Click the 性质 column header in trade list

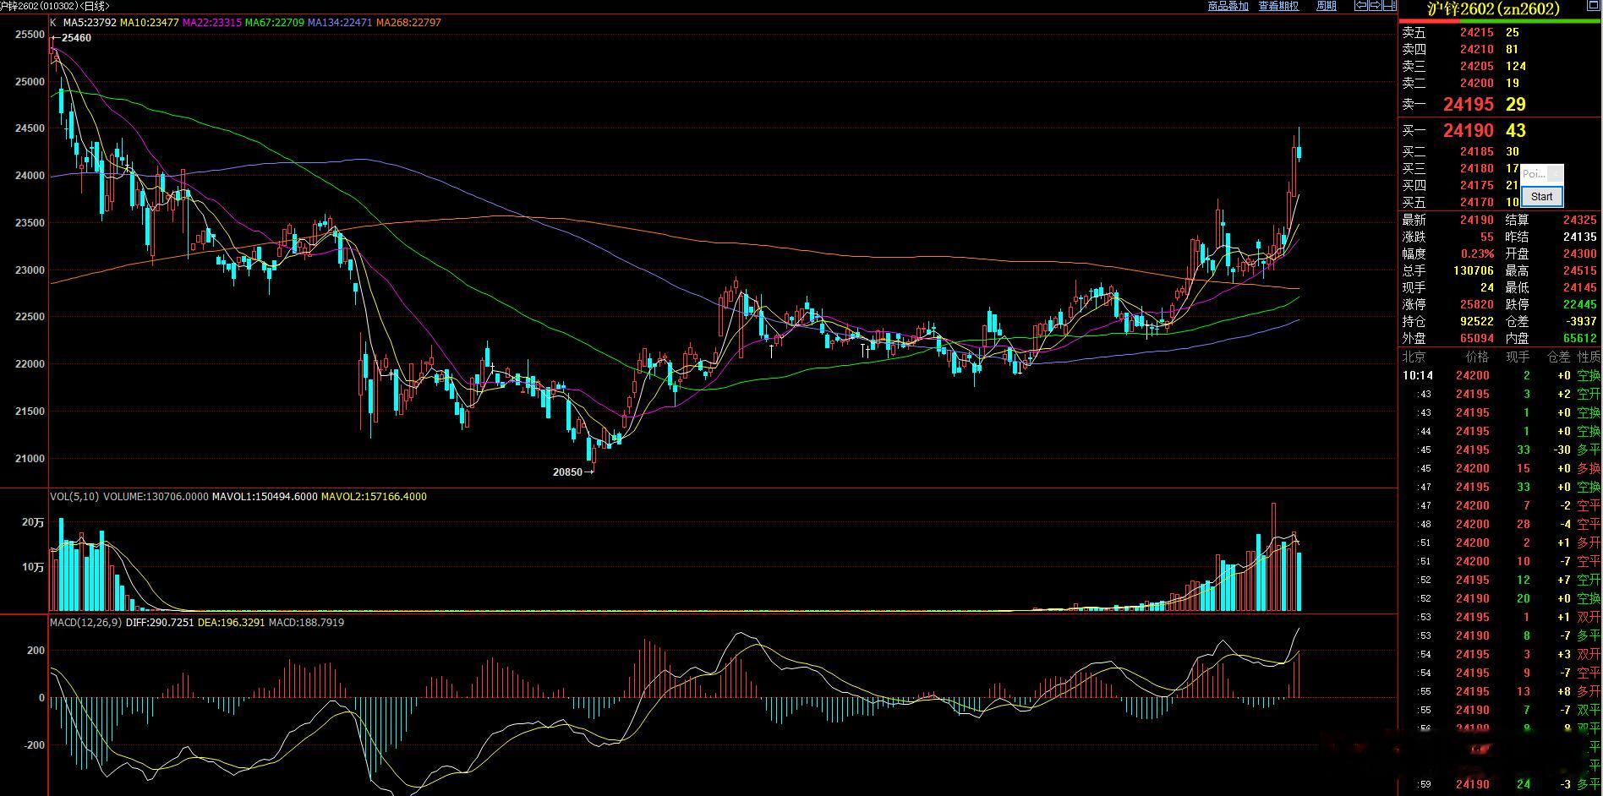(1589, 357)
